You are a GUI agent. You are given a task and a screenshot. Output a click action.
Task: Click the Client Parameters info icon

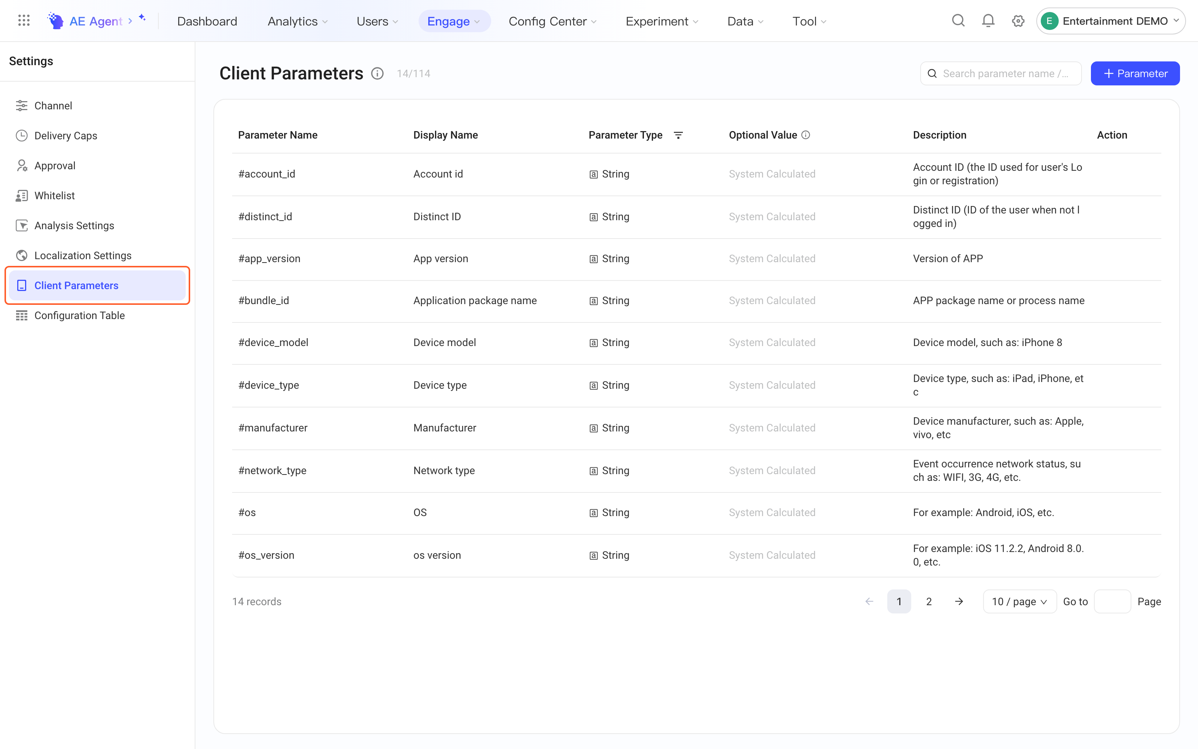(377, 73)
